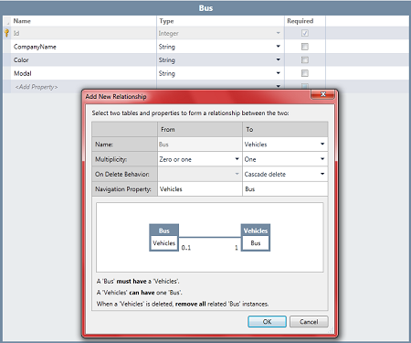Click the From column header in dialog

200,129
